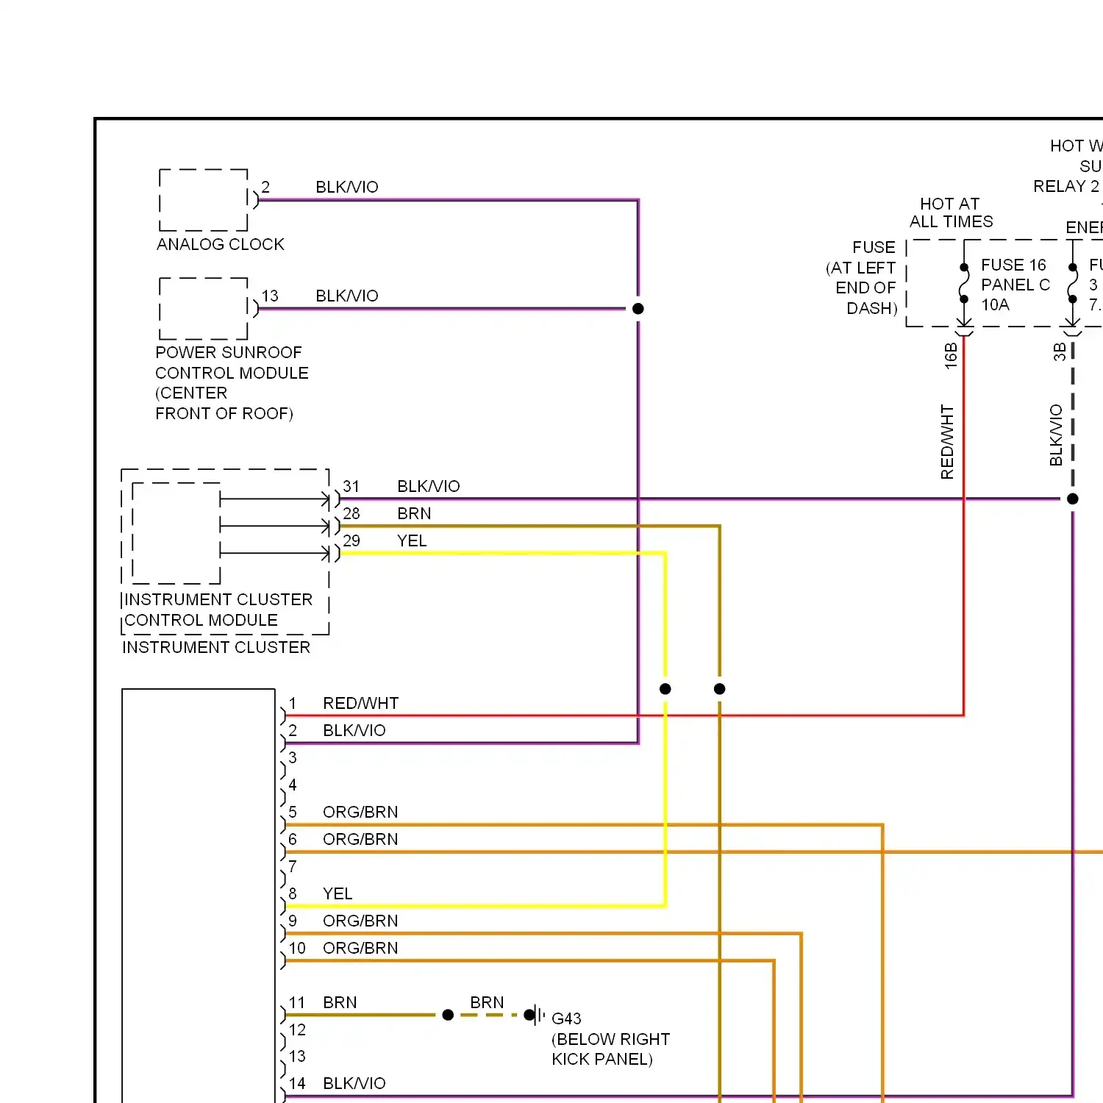
Task: Click the BRN label at pin 28
Action: pos(414,513)
